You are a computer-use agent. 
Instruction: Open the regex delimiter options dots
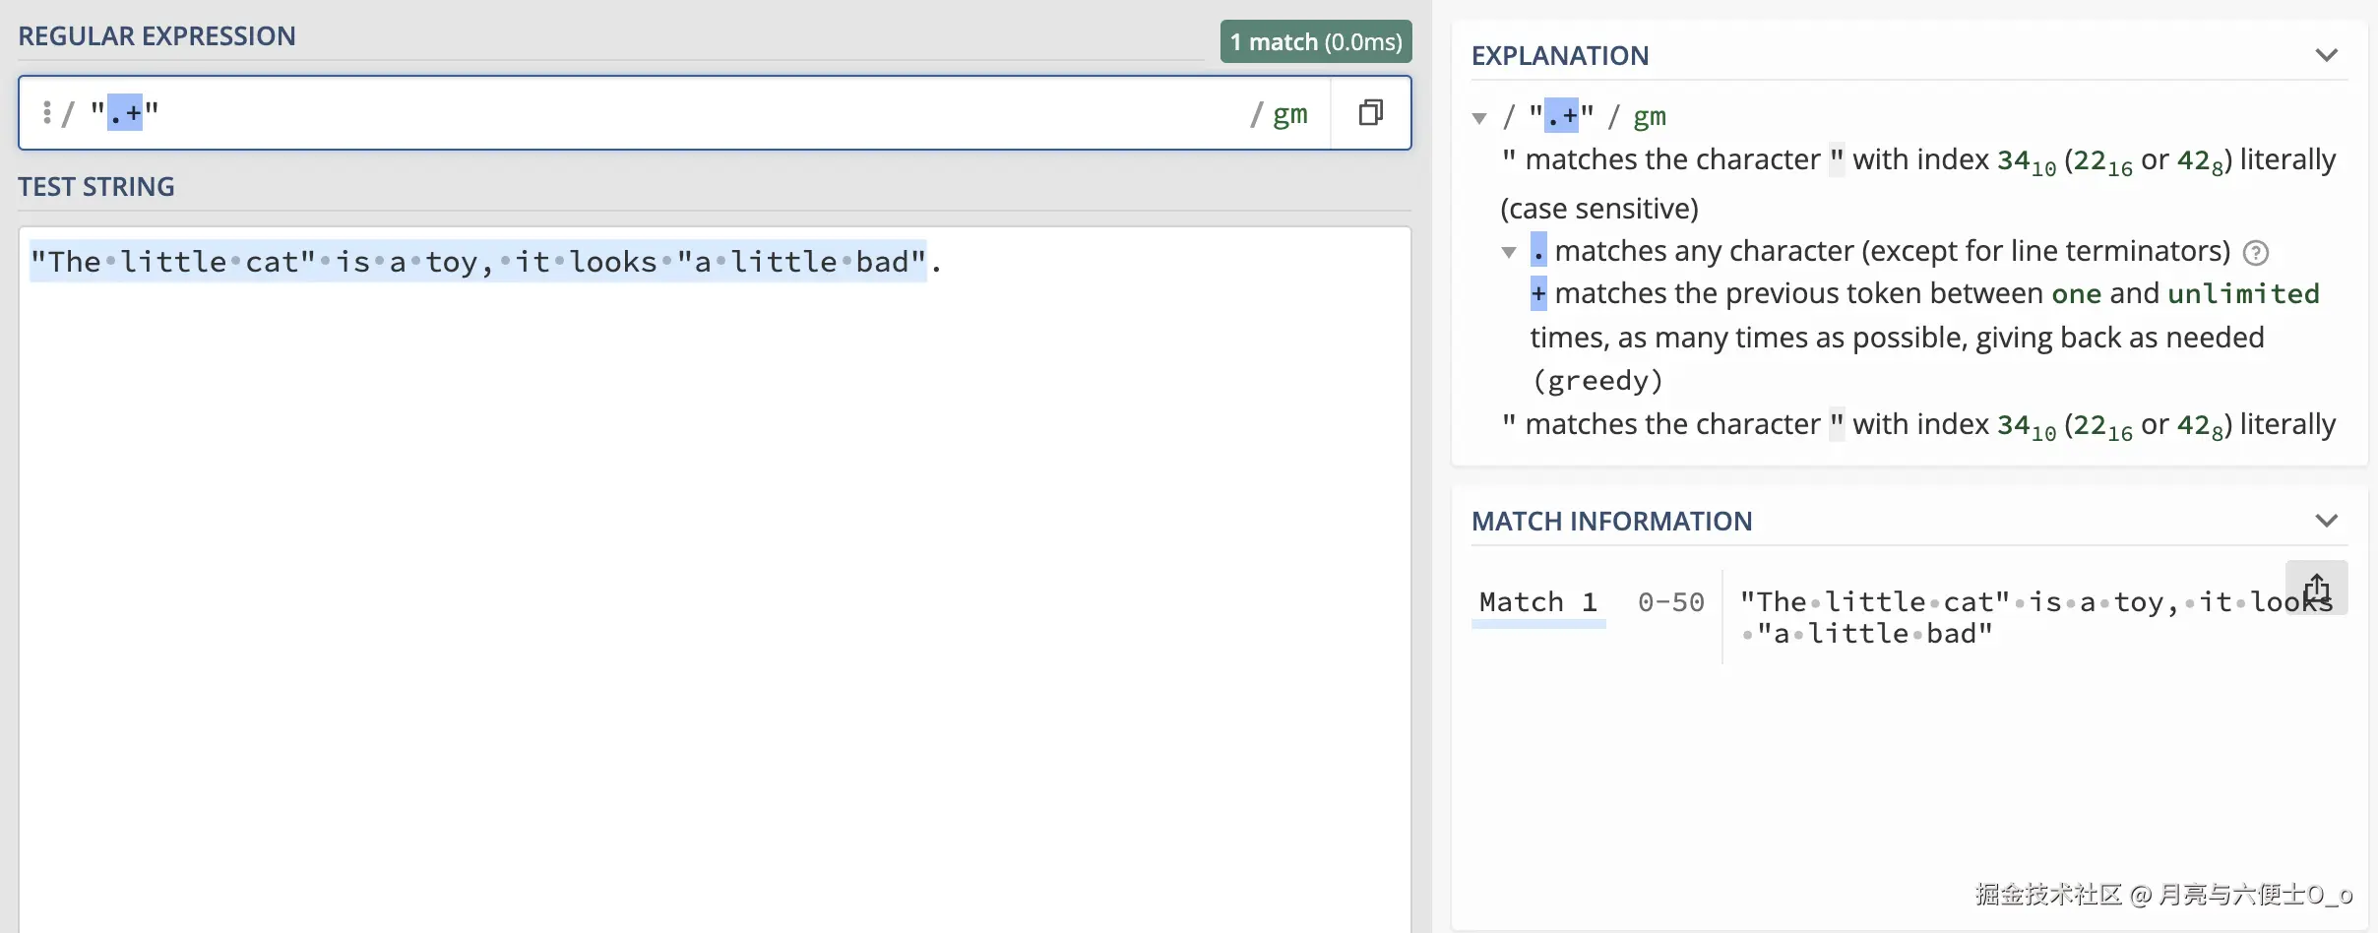46,112
